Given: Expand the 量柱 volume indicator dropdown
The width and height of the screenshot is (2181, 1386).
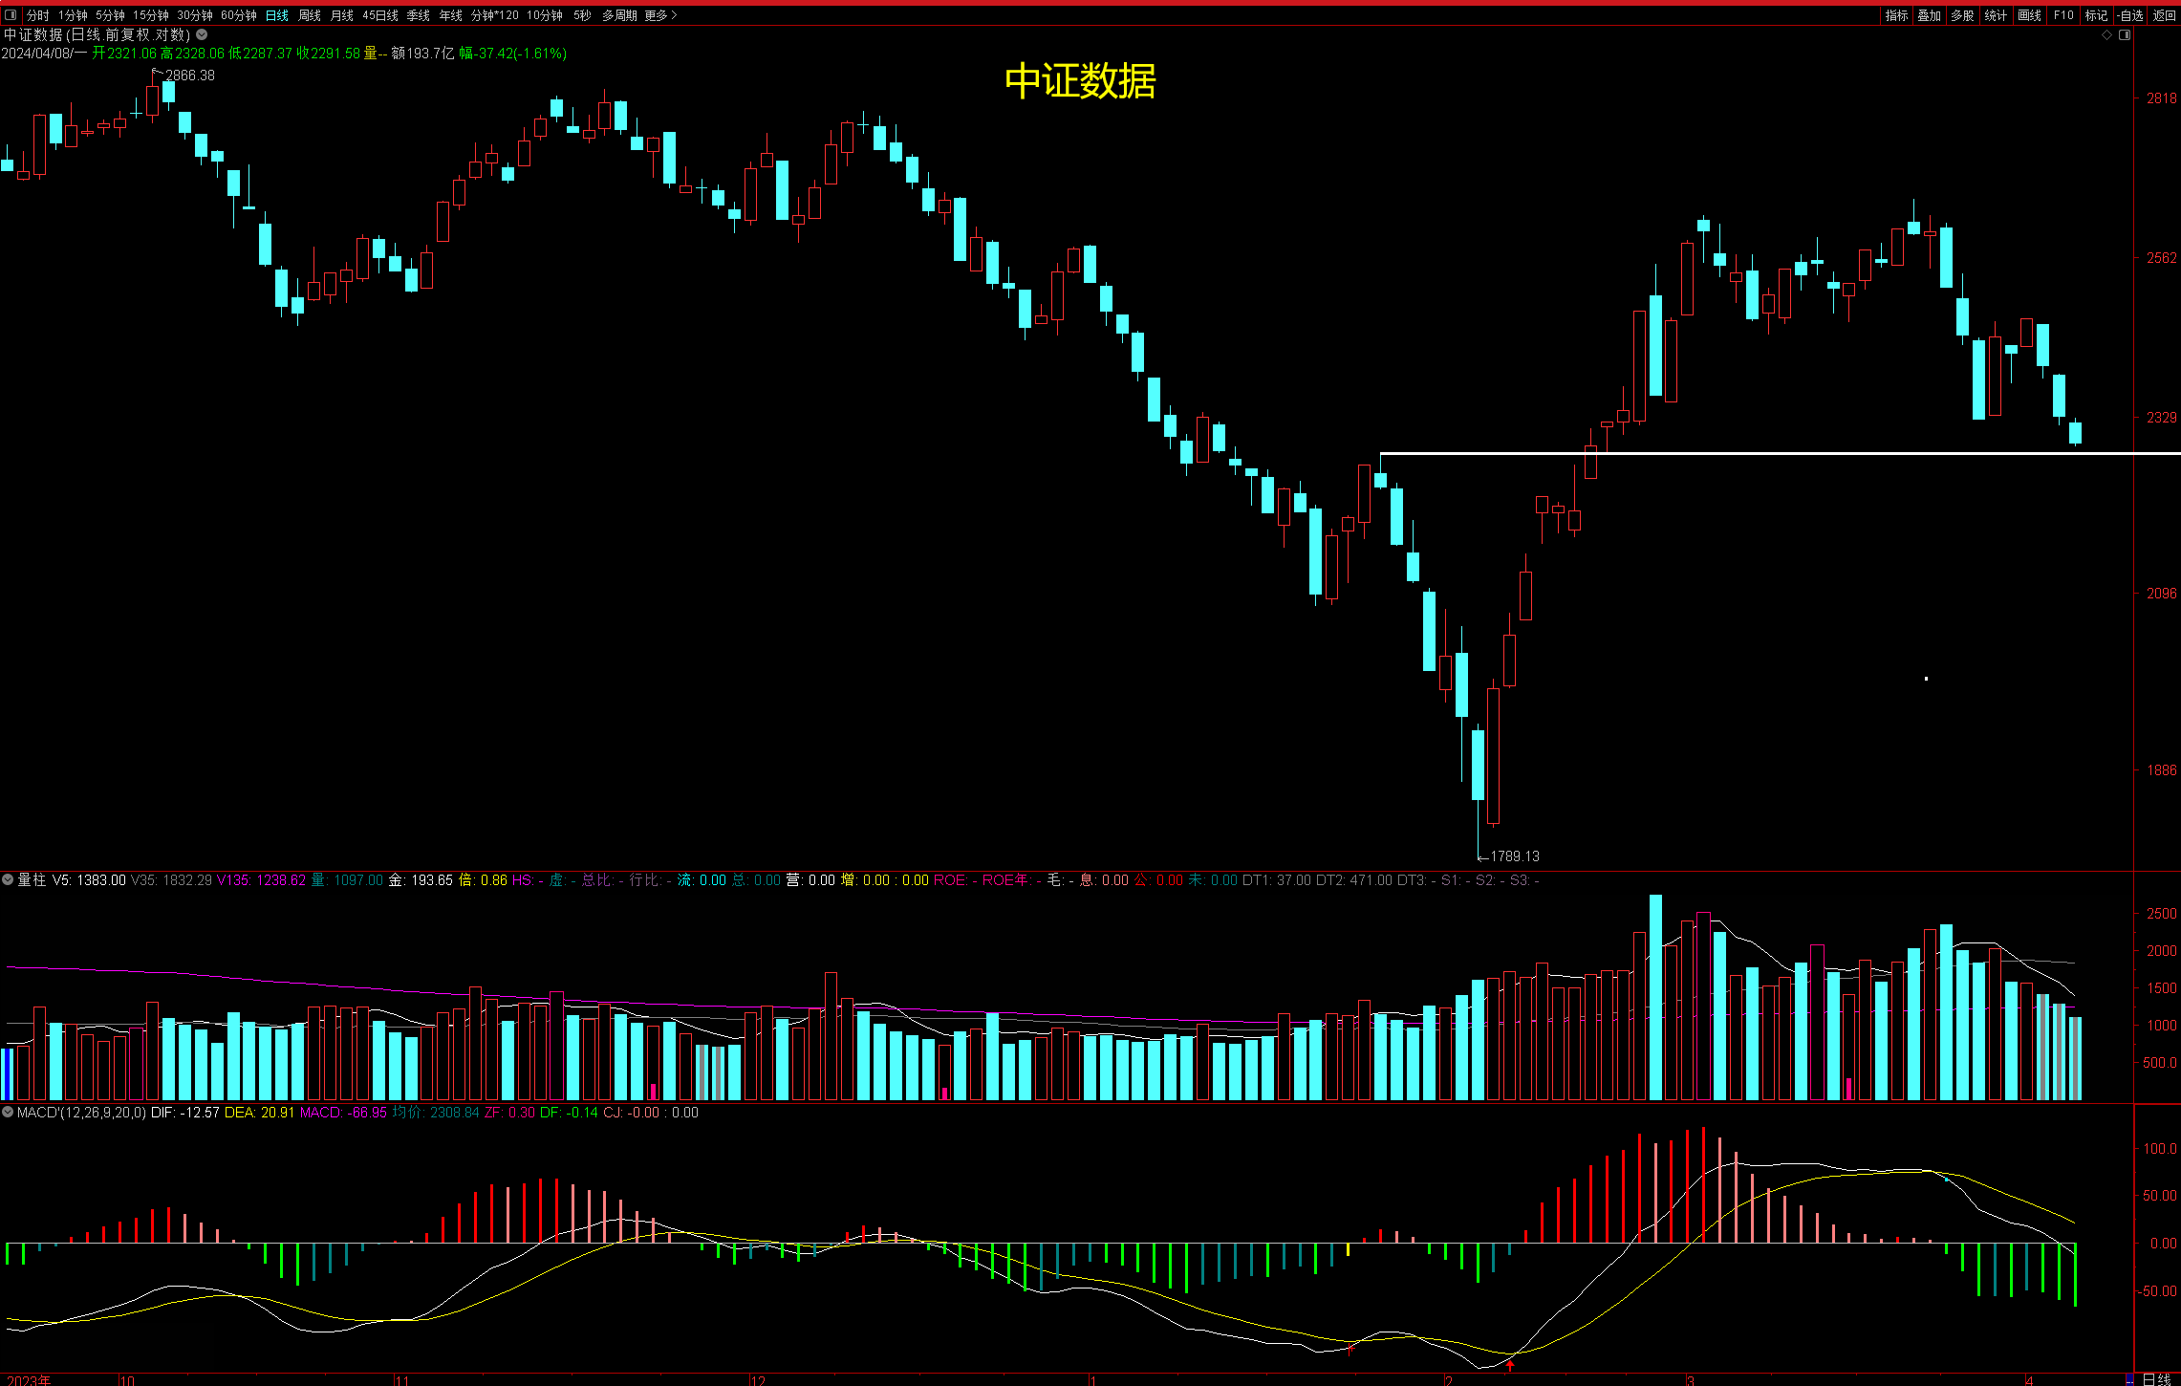Looking at the screenshot, I should click(8, 879).
